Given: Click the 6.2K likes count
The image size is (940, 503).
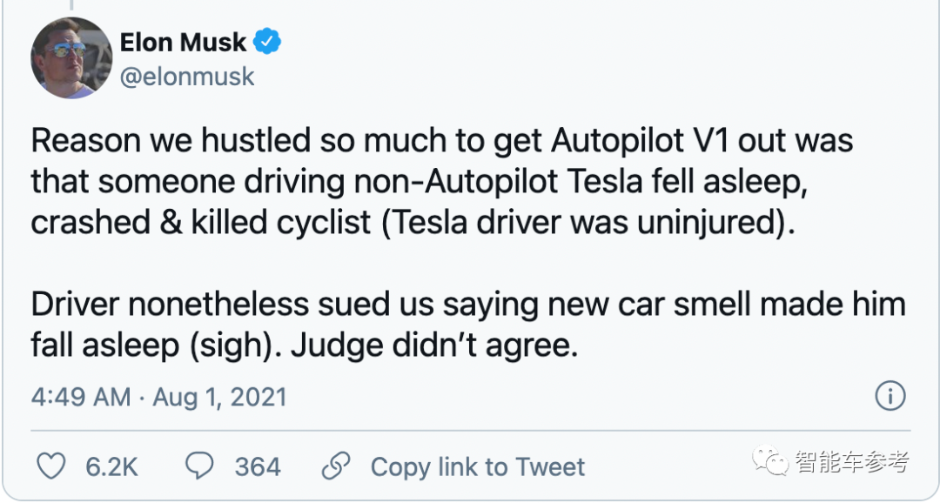Looking at the screenshot, I should (x=111, y=467).
